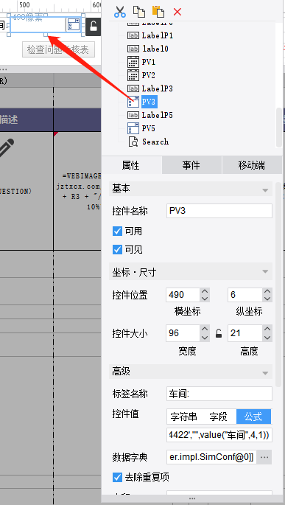Click the dropdown widget icon on canvas

click(74, 25)
